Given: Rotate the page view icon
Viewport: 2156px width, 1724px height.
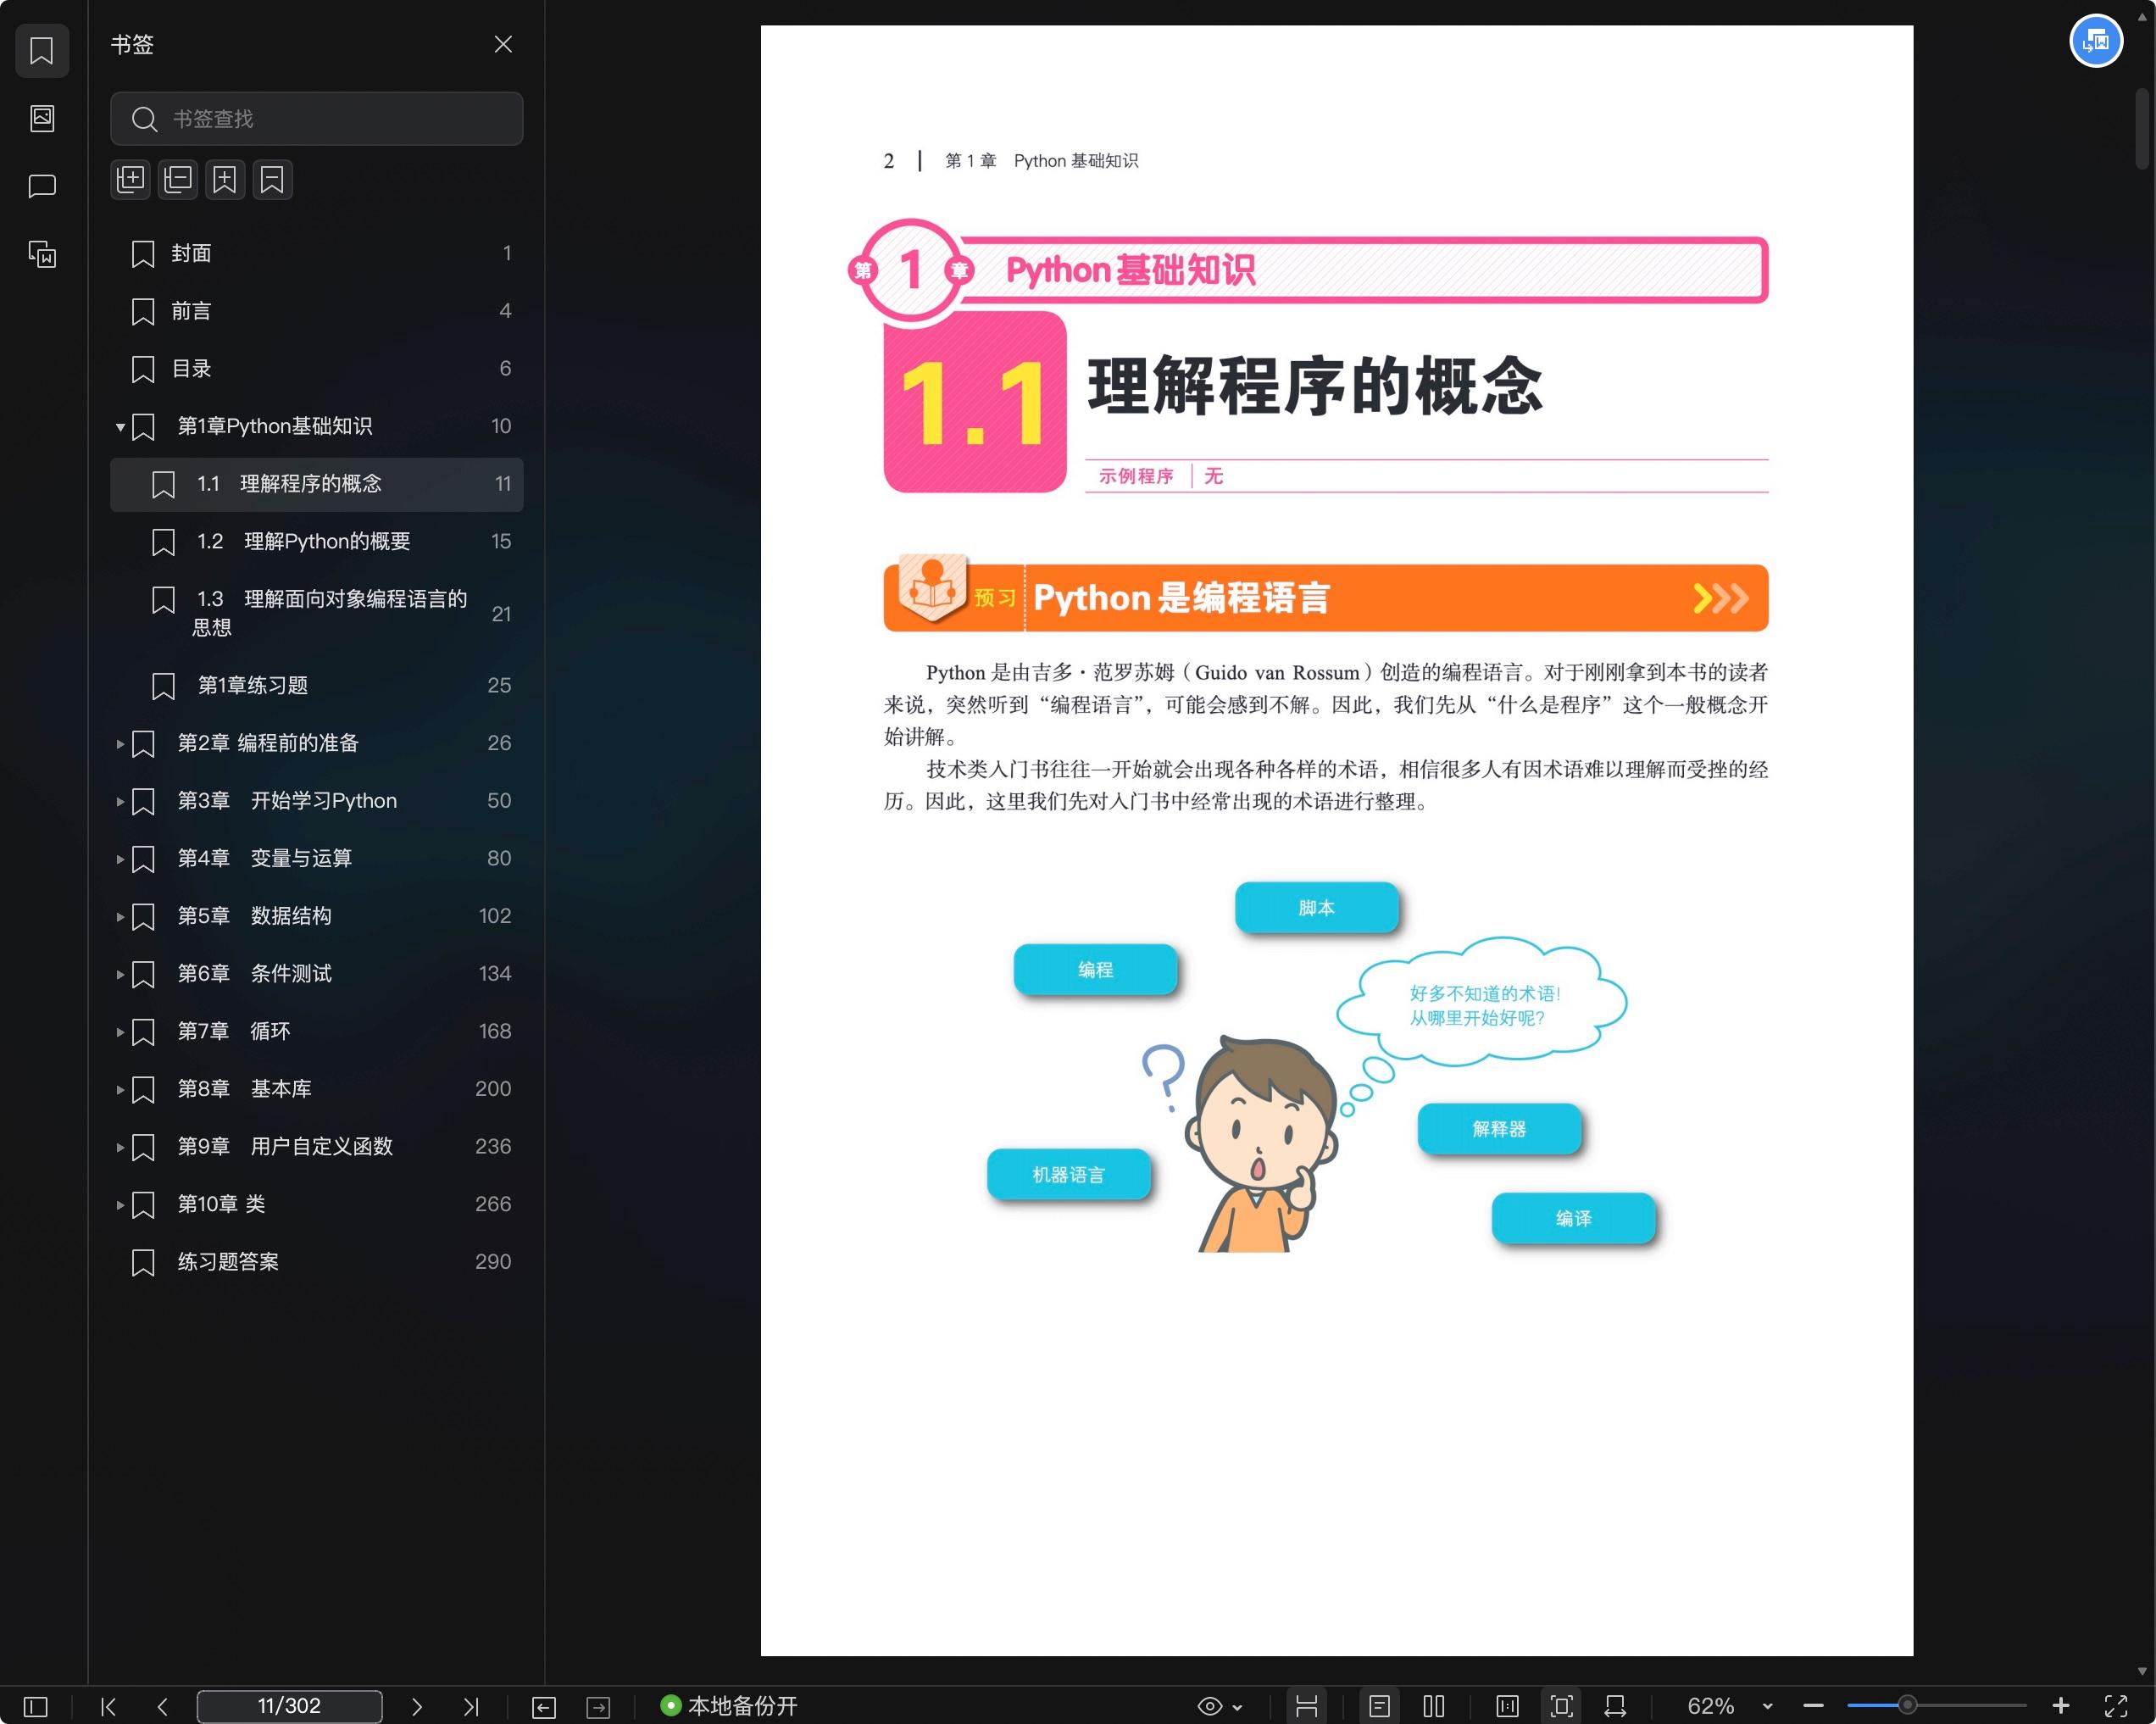Looking at the screenshot, I should 1615,1706.
